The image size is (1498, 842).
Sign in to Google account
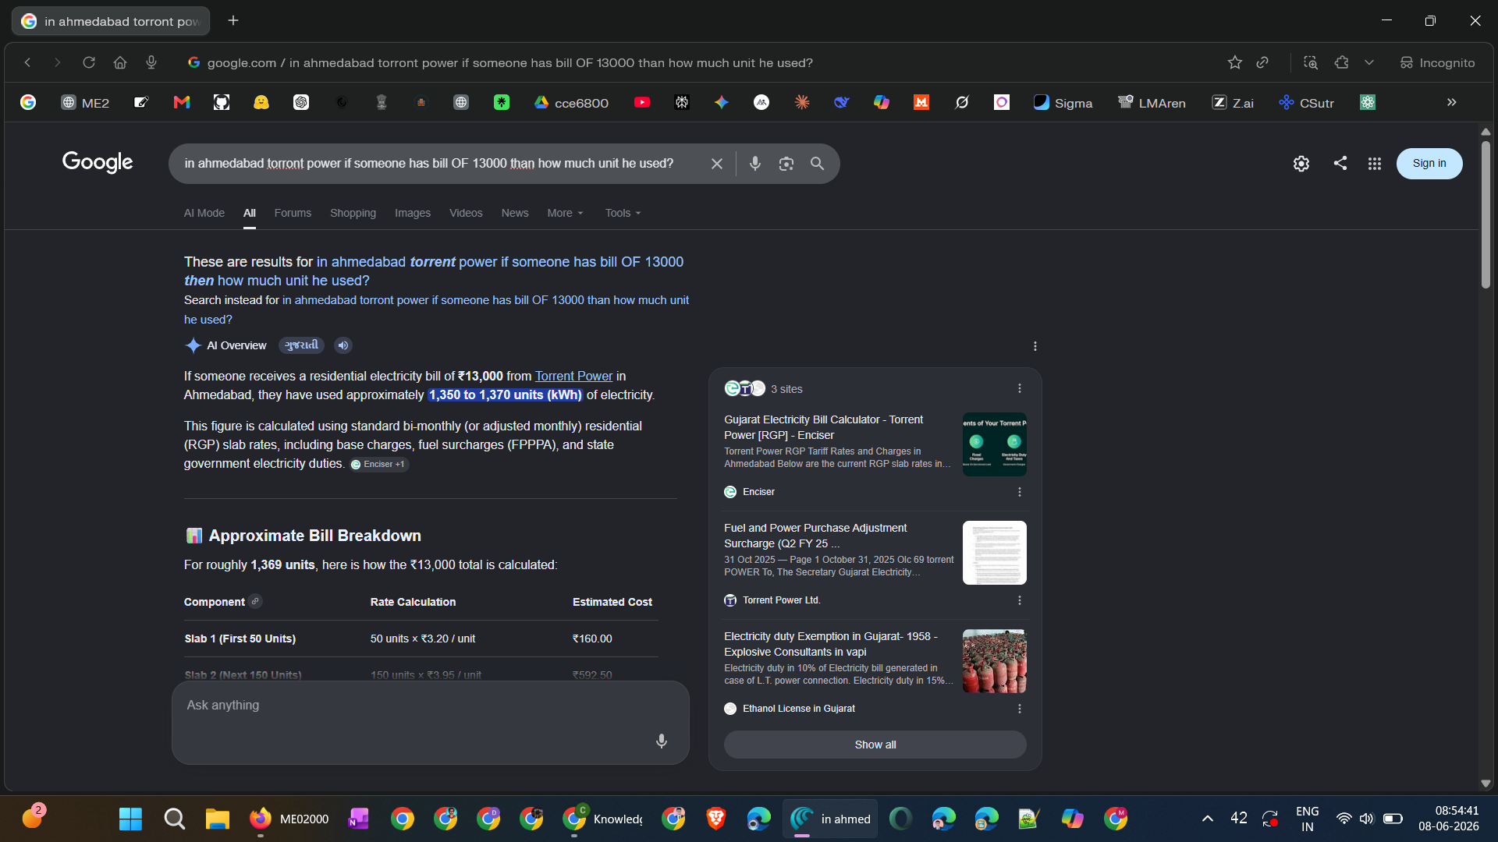(x=1429, y=164)
